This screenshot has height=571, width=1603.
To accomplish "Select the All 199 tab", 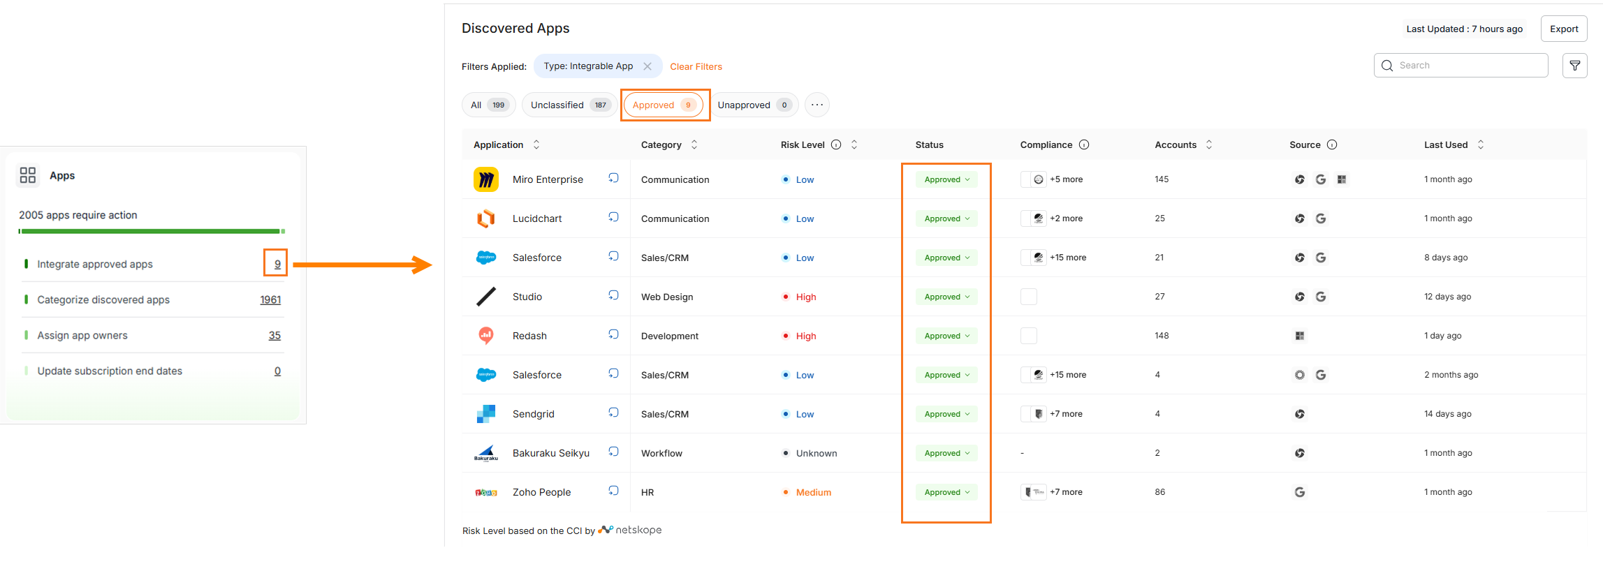I will pos(488,105).
